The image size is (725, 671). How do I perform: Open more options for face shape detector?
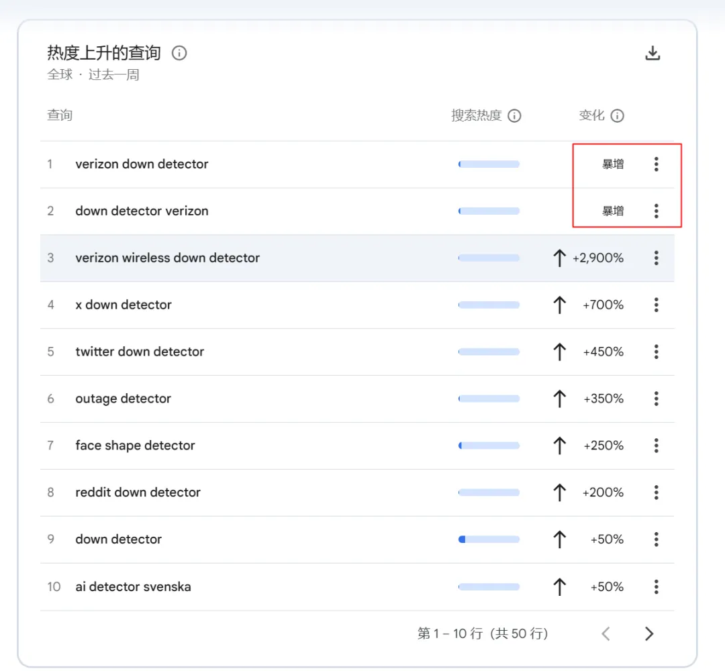(x=656, y=446)
